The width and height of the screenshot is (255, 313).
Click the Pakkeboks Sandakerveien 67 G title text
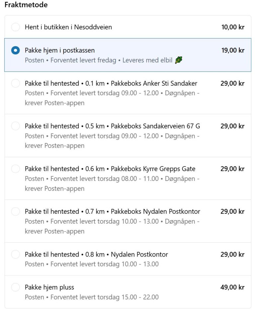(x=112, y=126)
